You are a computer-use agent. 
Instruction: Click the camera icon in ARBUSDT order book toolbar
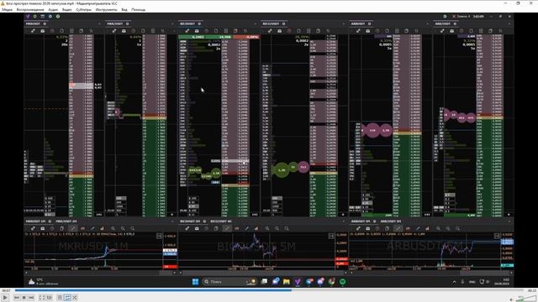coord(368,31)
